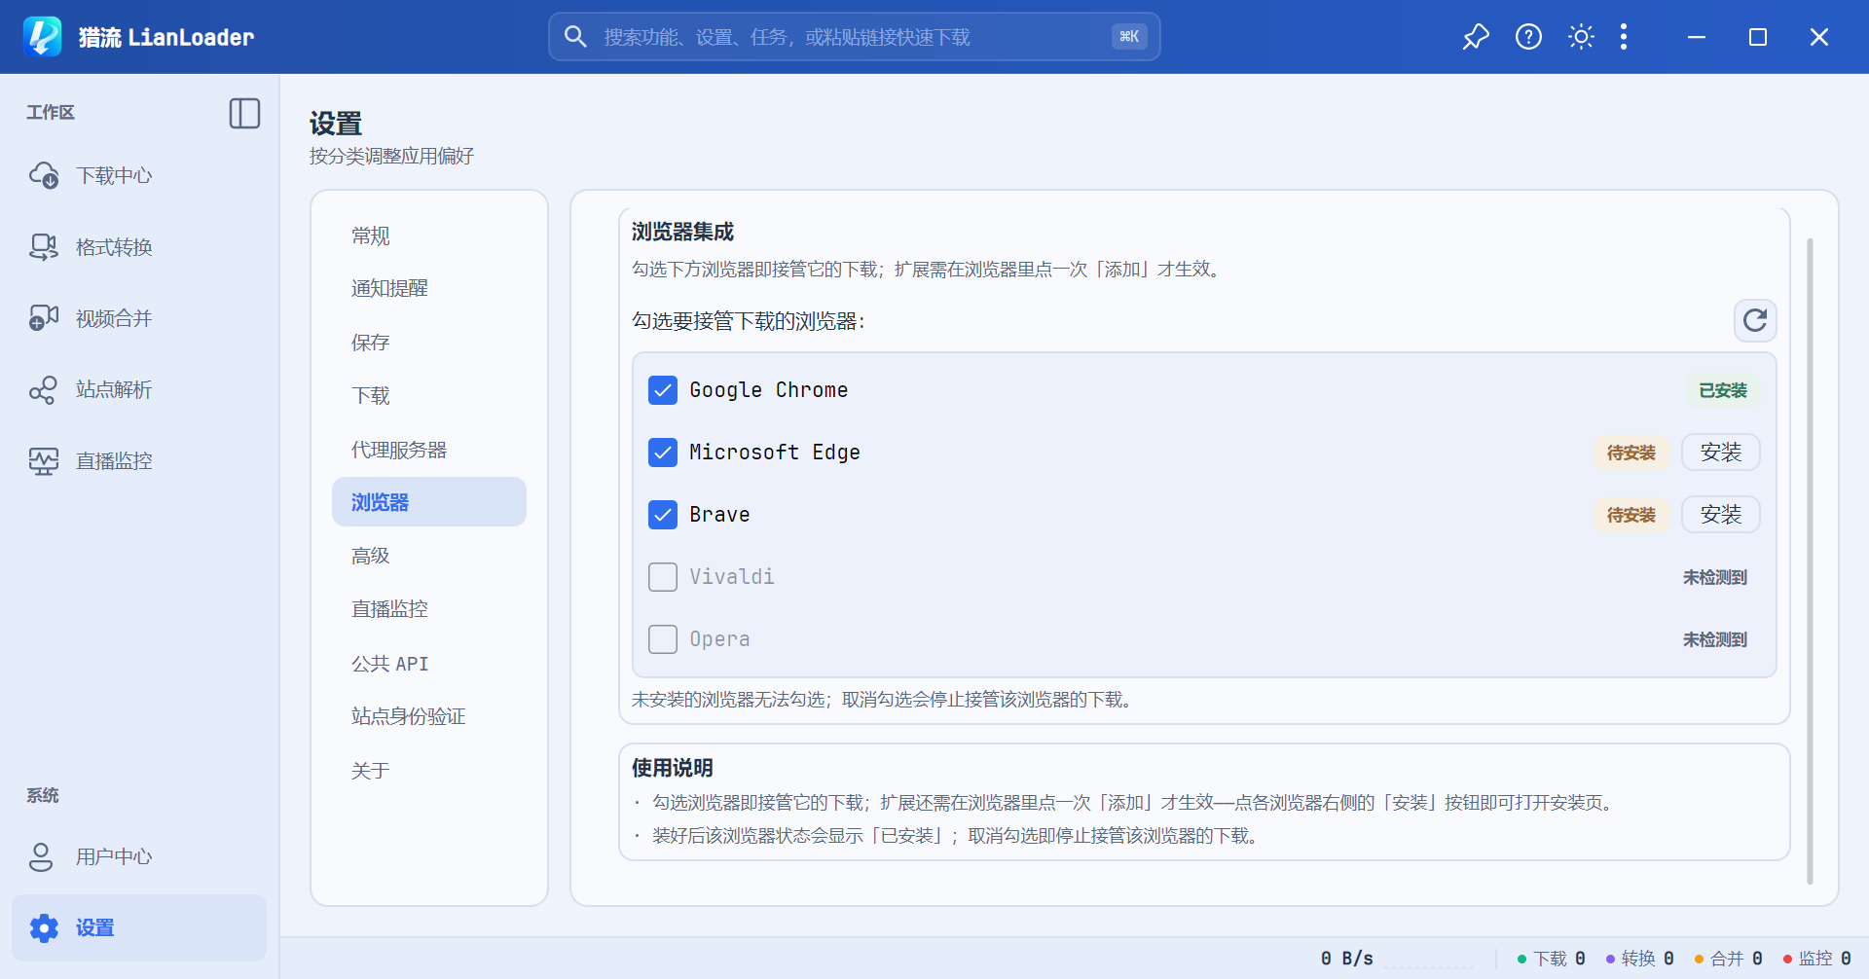Uncheck the Brave checkbox

[x=663, y=515]
